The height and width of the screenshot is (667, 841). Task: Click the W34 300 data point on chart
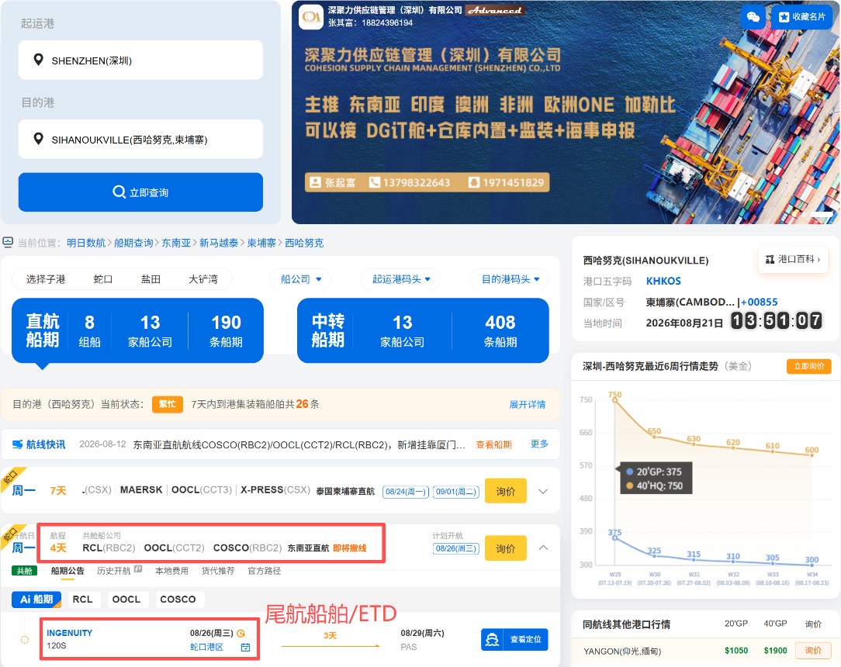pos(812,564)
